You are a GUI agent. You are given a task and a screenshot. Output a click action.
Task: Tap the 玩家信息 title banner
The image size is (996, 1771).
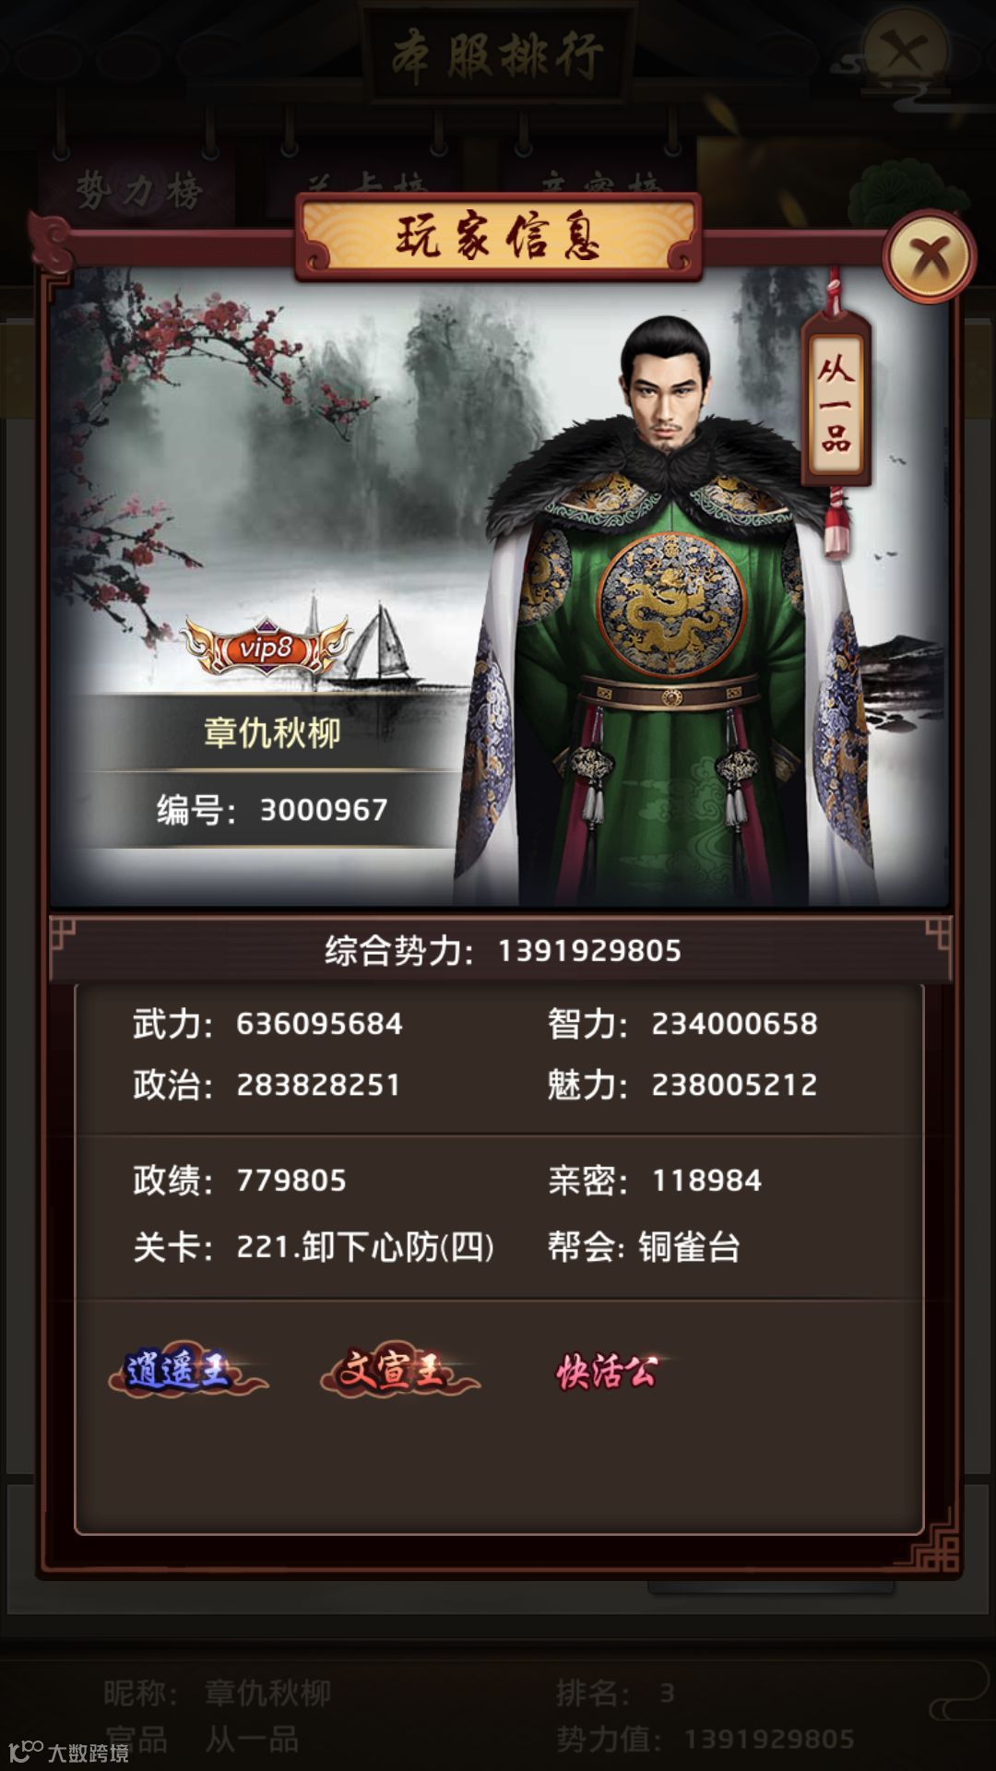498,236
